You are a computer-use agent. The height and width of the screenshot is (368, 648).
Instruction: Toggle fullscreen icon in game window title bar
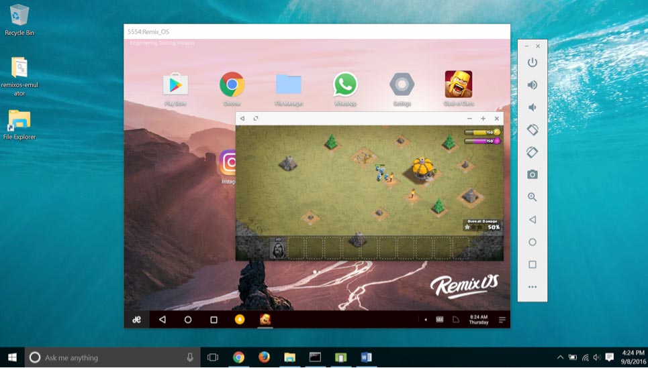point(256,119)
